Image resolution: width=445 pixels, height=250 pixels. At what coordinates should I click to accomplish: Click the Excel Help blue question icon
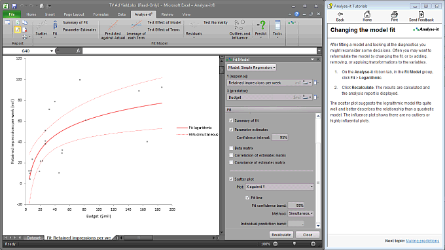[297, 14]
